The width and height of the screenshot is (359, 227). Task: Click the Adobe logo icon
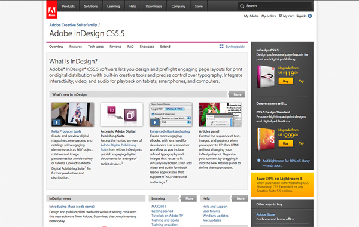[x=51, y=10]
